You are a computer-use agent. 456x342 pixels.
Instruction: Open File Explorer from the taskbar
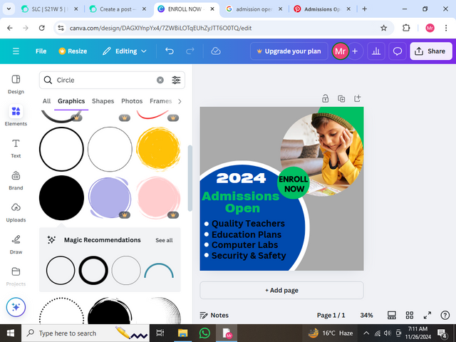pyautogui.click(x=183, y=333)
